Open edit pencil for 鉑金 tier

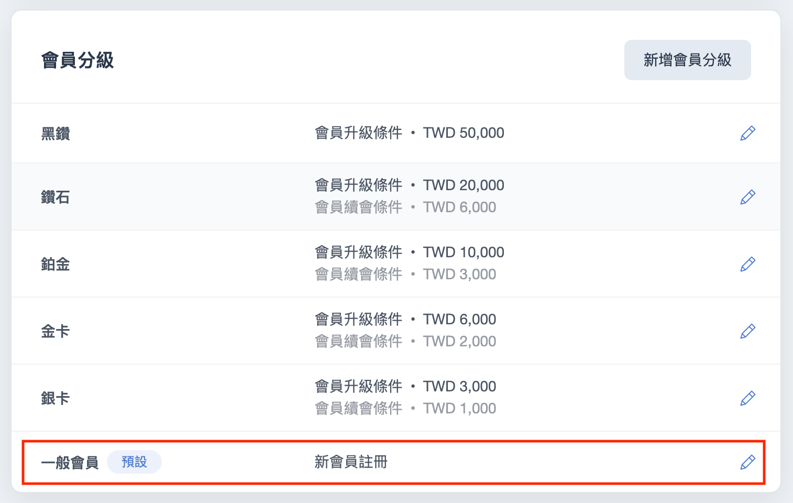(747, 264)
